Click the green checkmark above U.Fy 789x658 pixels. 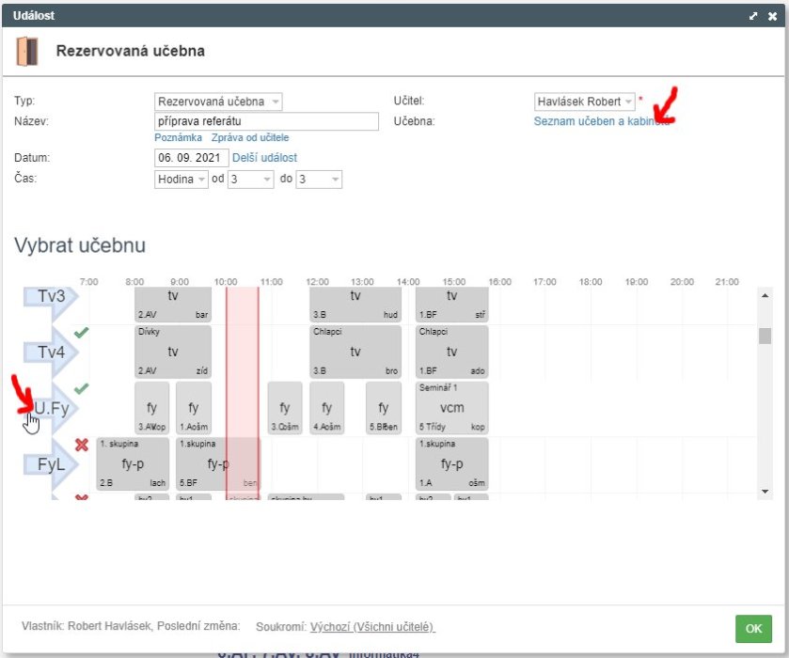(x=82, y=388)
